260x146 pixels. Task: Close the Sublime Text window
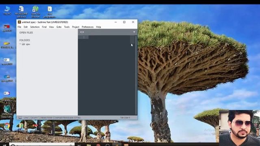pyautogui.click(x=133, y=22)
